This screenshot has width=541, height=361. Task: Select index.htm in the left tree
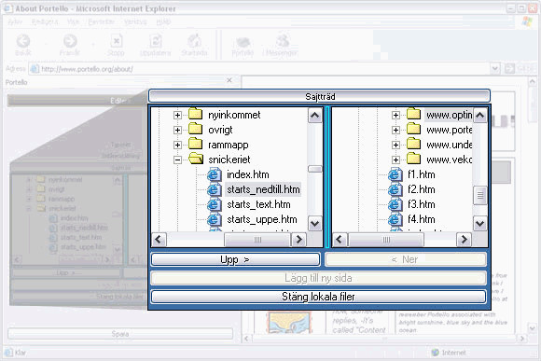tap(248, 174)
